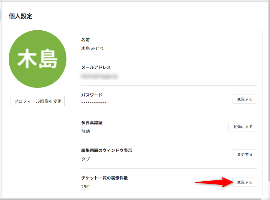Screen dimensions: 270x200
Task: Click the プロフィール画像を変更 button
Action: pos(38,101)
